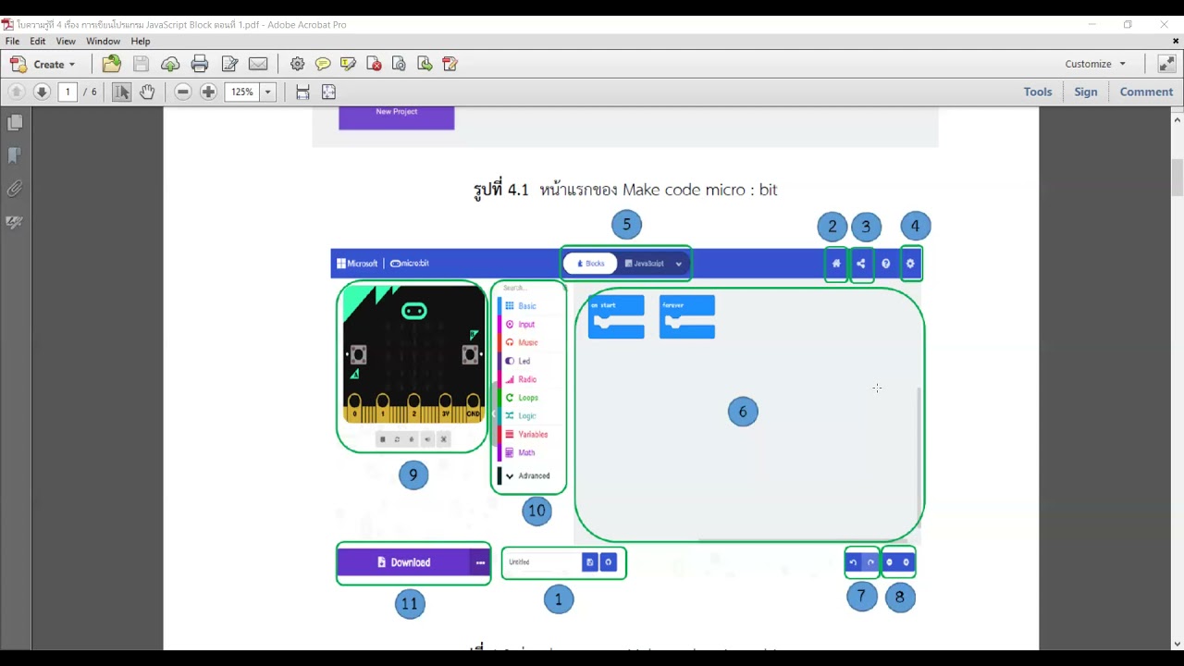
Task: Click 'Variables' in the figure's block list
Action: (x=533, y=434)
